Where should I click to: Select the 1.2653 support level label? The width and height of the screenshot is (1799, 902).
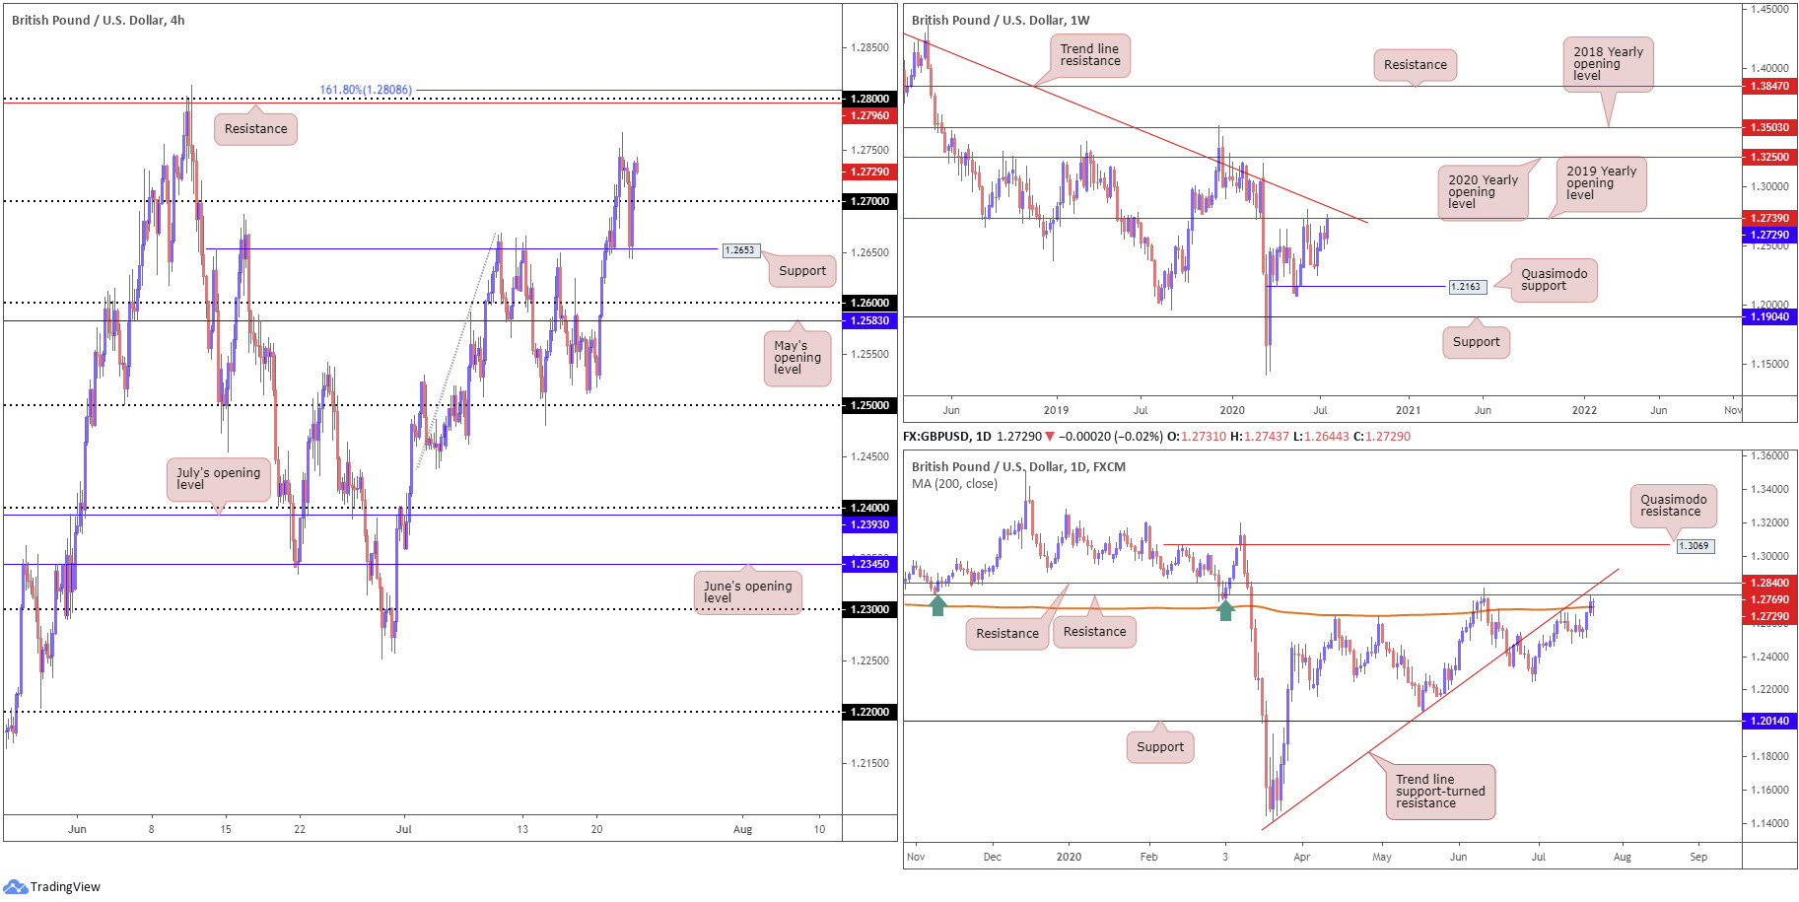tap(740, 250)
